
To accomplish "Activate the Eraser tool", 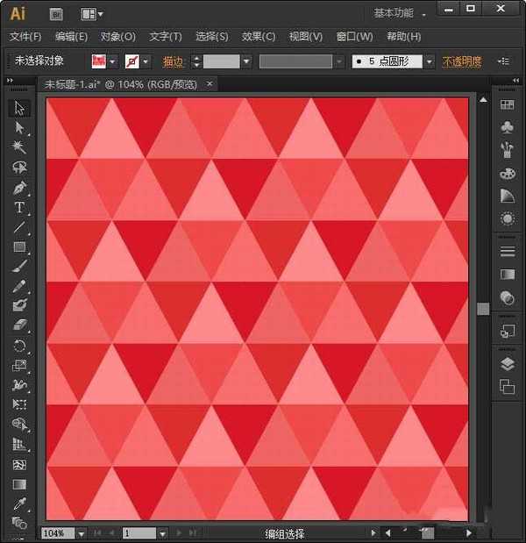I will coord(19,325).
